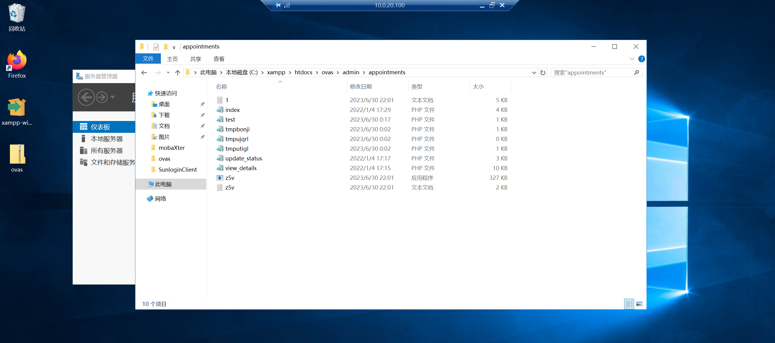
Task: Expand subfolders arrow after admin breadcrumb
Action: click(x=364, y=72)
